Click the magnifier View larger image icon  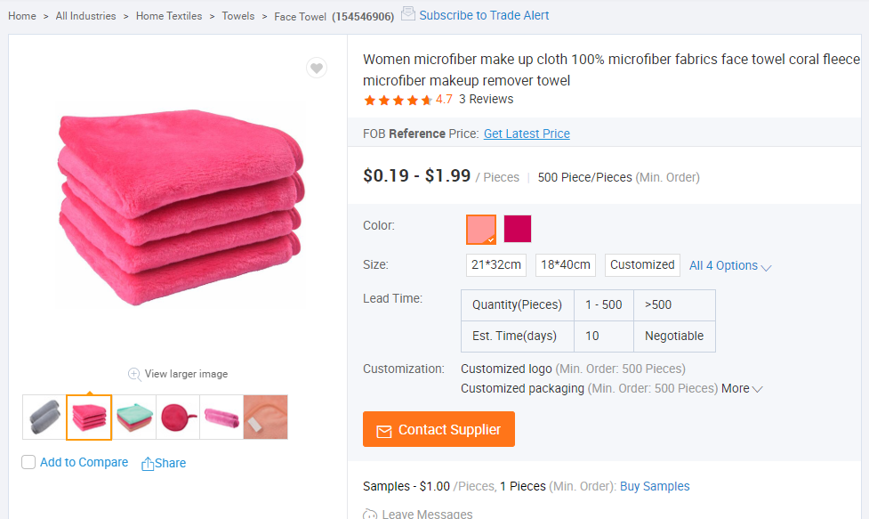[134, 374]
